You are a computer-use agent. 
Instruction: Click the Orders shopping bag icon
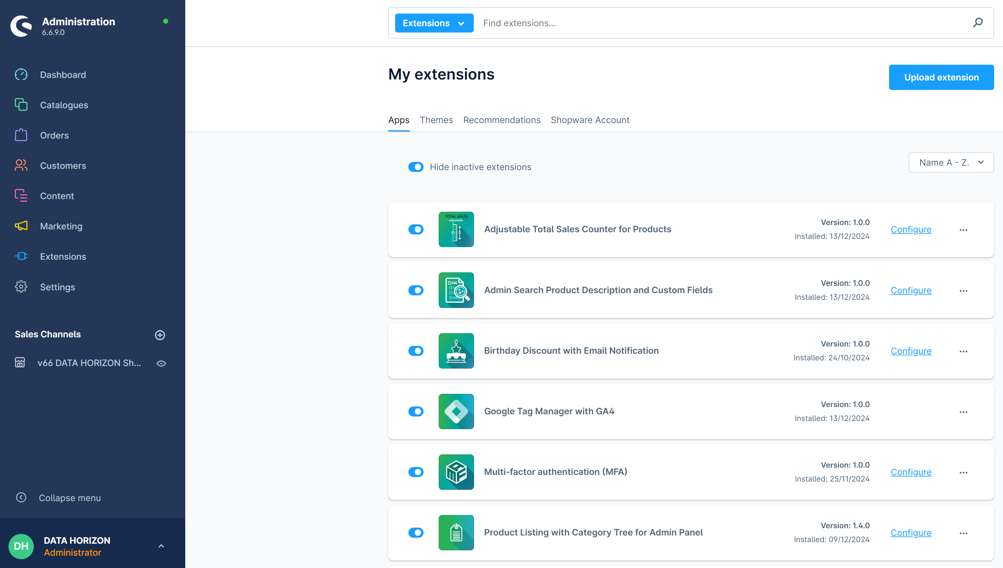pos(21,135)
